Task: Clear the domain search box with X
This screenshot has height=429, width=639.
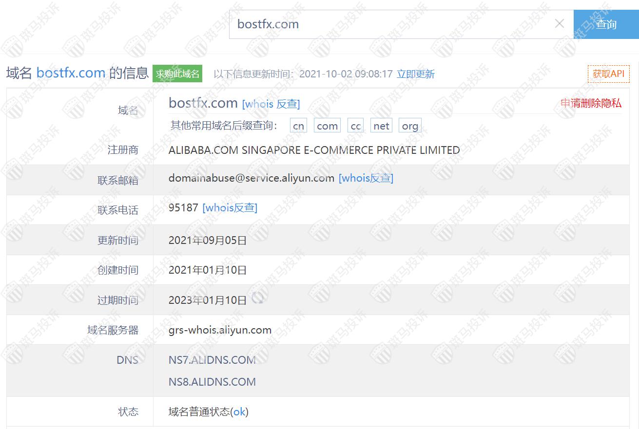Action: tap(560, 24)
